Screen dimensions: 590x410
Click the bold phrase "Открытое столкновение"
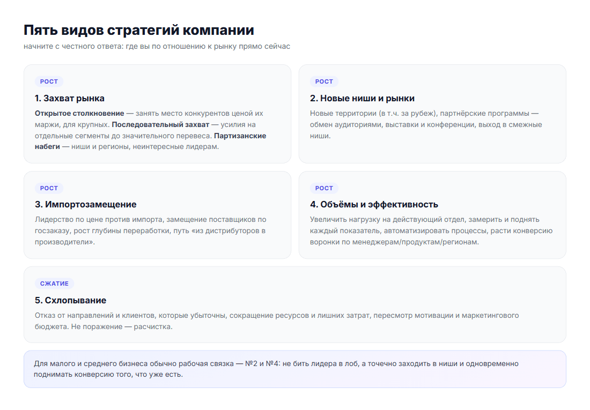(79, 113)
